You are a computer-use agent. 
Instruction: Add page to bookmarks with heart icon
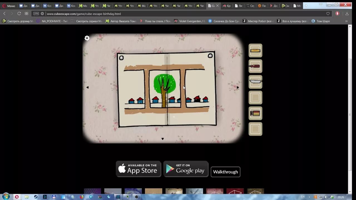[x=328, y=14]
